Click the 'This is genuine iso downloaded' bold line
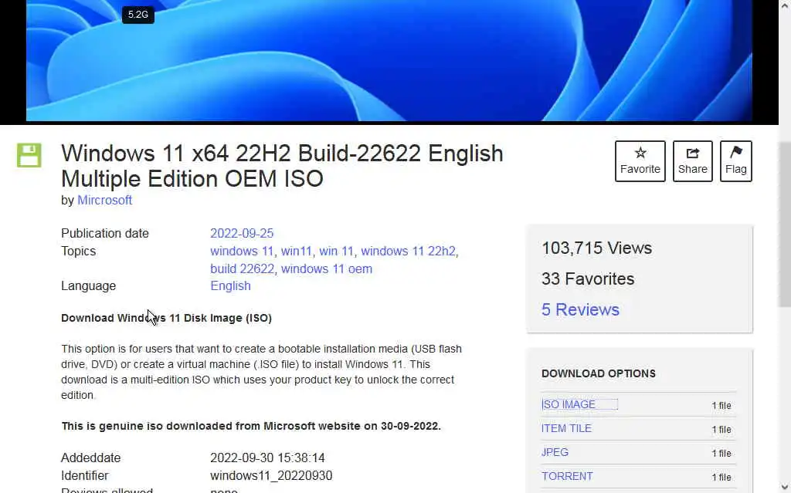This screenshot has height=493, width=791. 251,426
